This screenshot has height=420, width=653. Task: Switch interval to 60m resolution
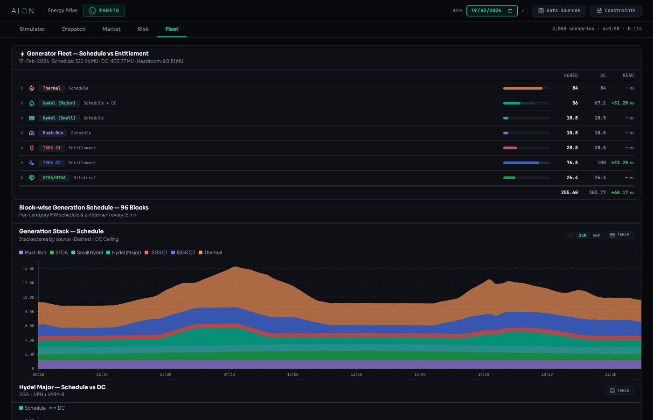(596, 235)
